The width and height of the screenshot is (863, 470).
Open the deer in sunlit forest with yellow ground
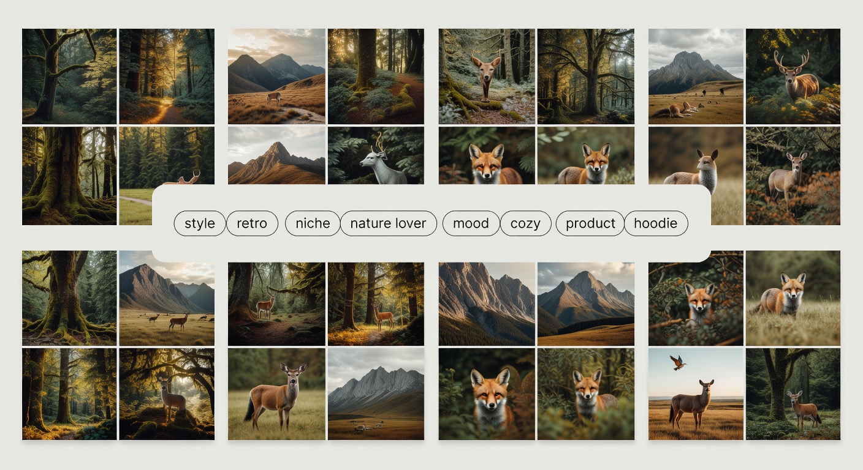pos(376,304)
